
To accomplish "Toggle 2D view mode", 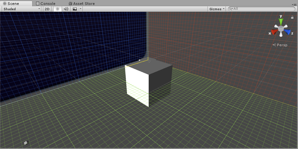I will click(x=47, y=9).
